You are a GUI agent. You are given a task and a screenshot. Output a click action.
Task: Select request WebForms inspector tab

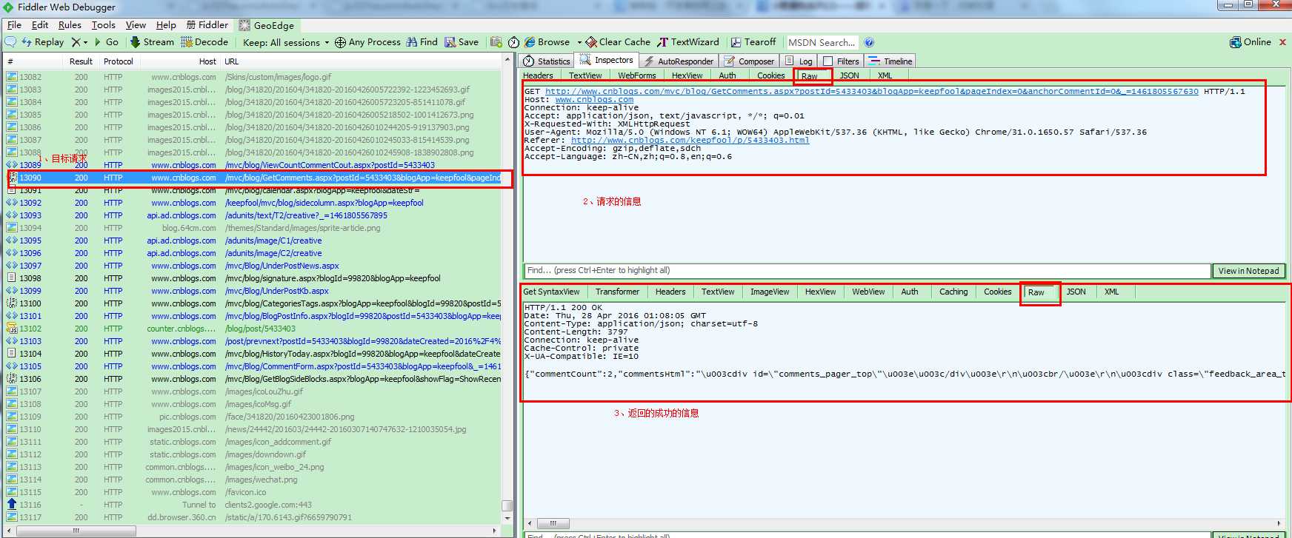[x=637, y=75]
